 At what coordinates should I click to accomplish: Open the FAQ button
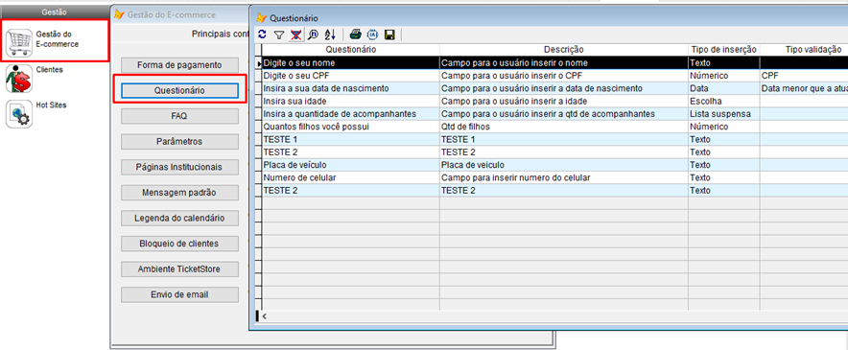pos(179,116)
